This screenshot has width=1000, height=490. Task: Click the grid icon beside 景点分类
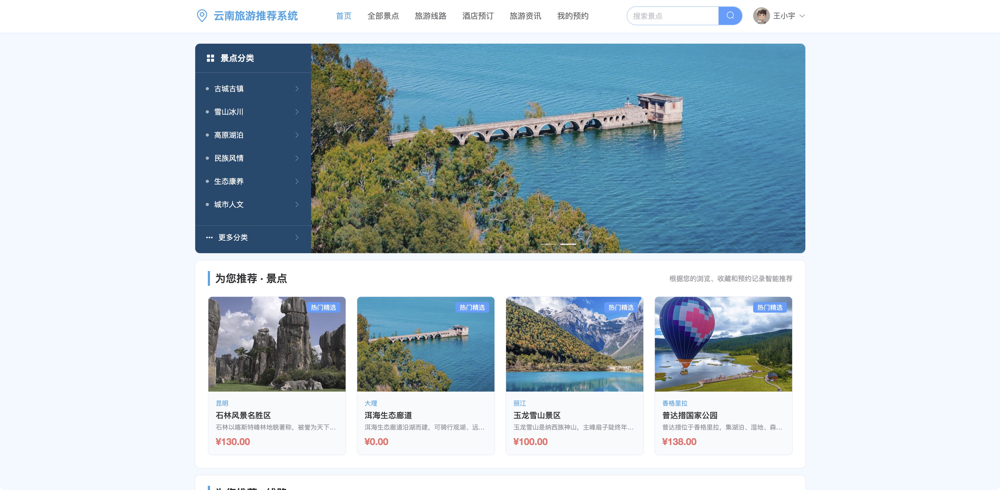pyautogui.click(x=210, y=58)
